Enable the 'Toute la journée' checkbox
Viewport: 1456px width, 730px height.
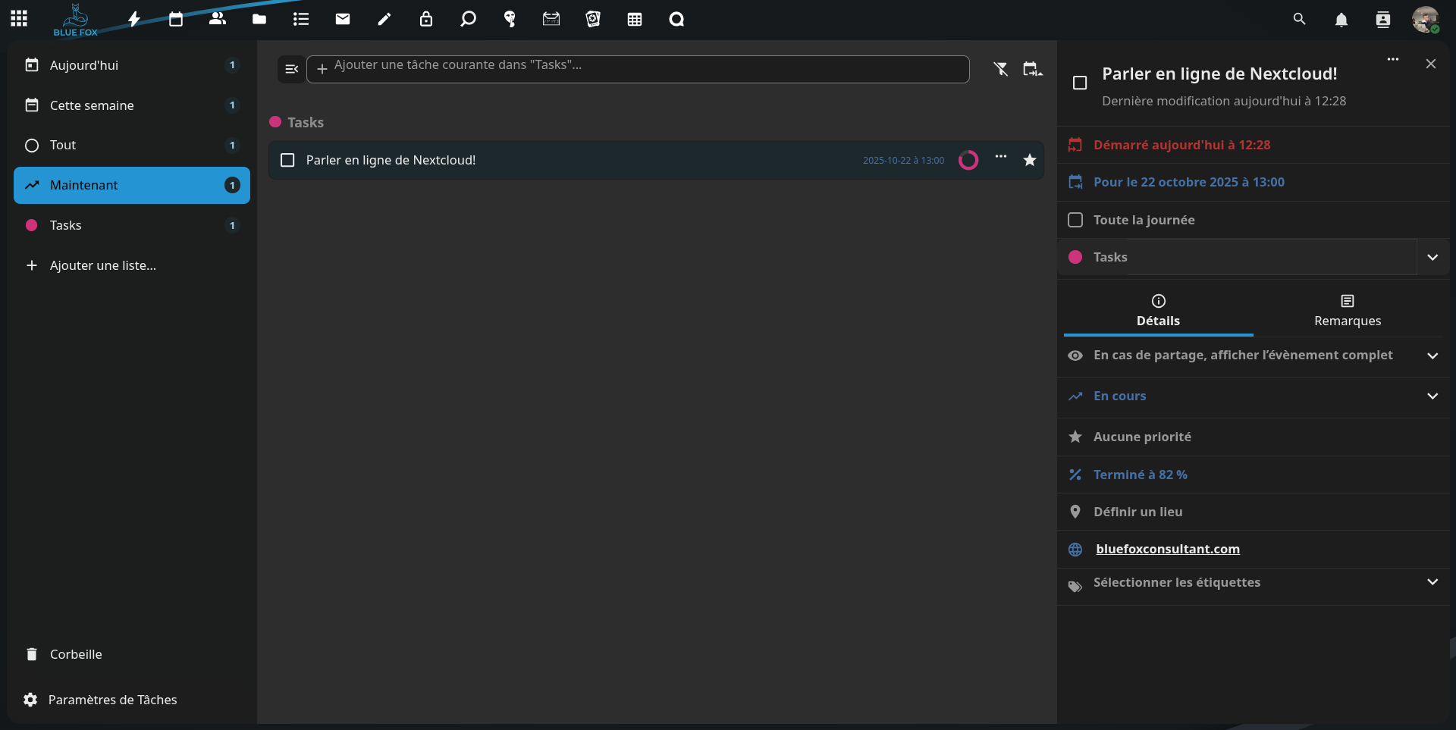click(1075, 220)
